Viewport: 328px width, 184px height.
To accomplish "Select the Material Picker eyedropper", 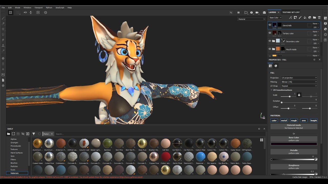I will [x=3, y=51].
